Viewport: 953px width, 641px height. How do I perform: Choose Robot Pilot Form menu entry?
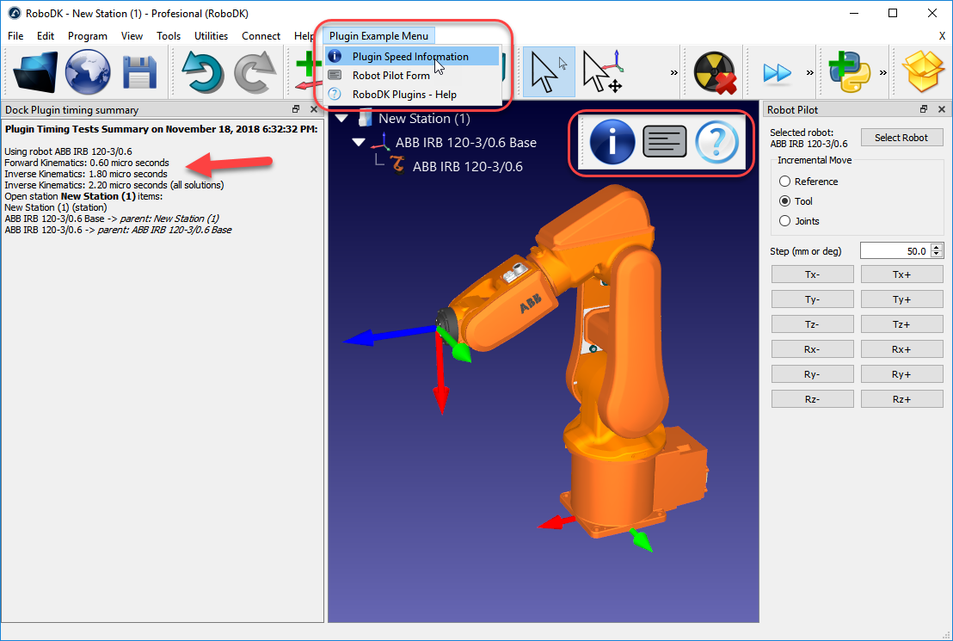pyautogui.click(x=412, y=76)
